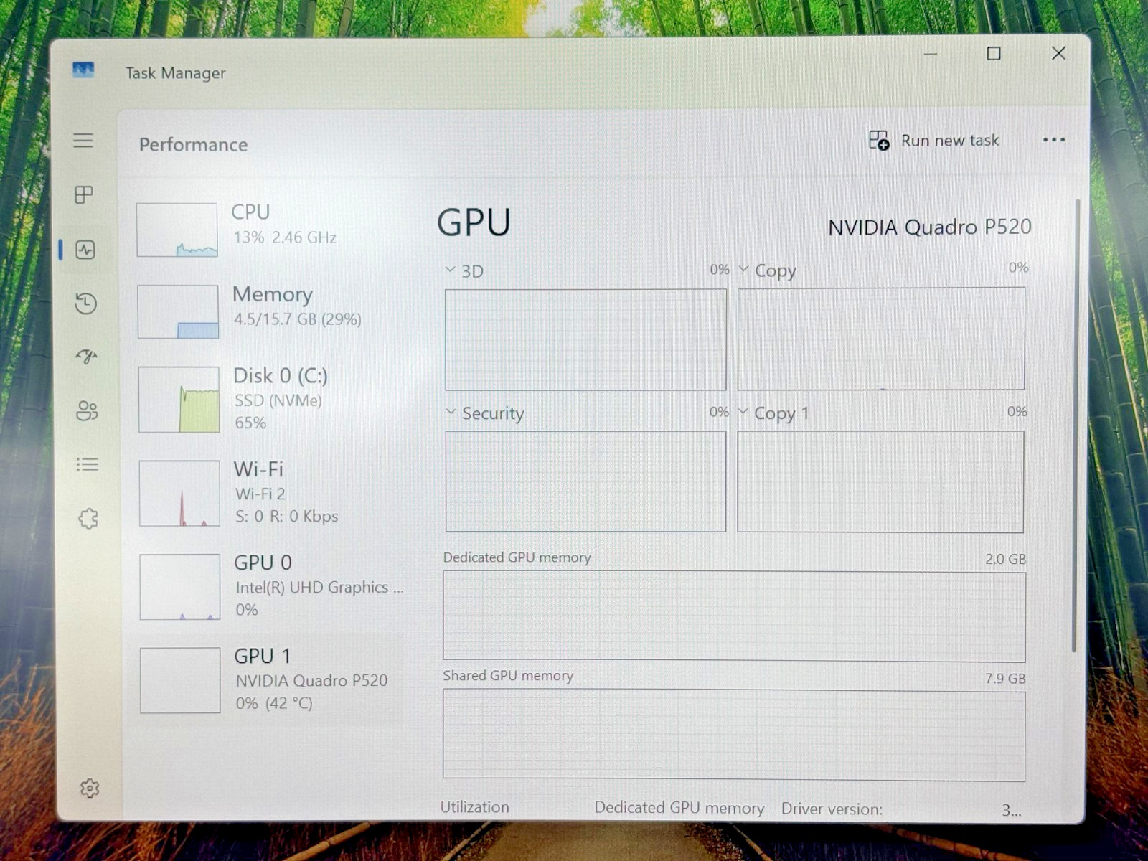
Task: Open the App history page icon
Action: [85, 303]
